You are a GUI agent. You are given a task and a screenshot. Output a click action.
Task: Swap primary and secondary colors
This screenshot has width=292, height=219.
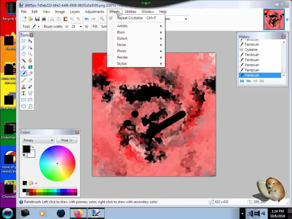coord(33,147)
